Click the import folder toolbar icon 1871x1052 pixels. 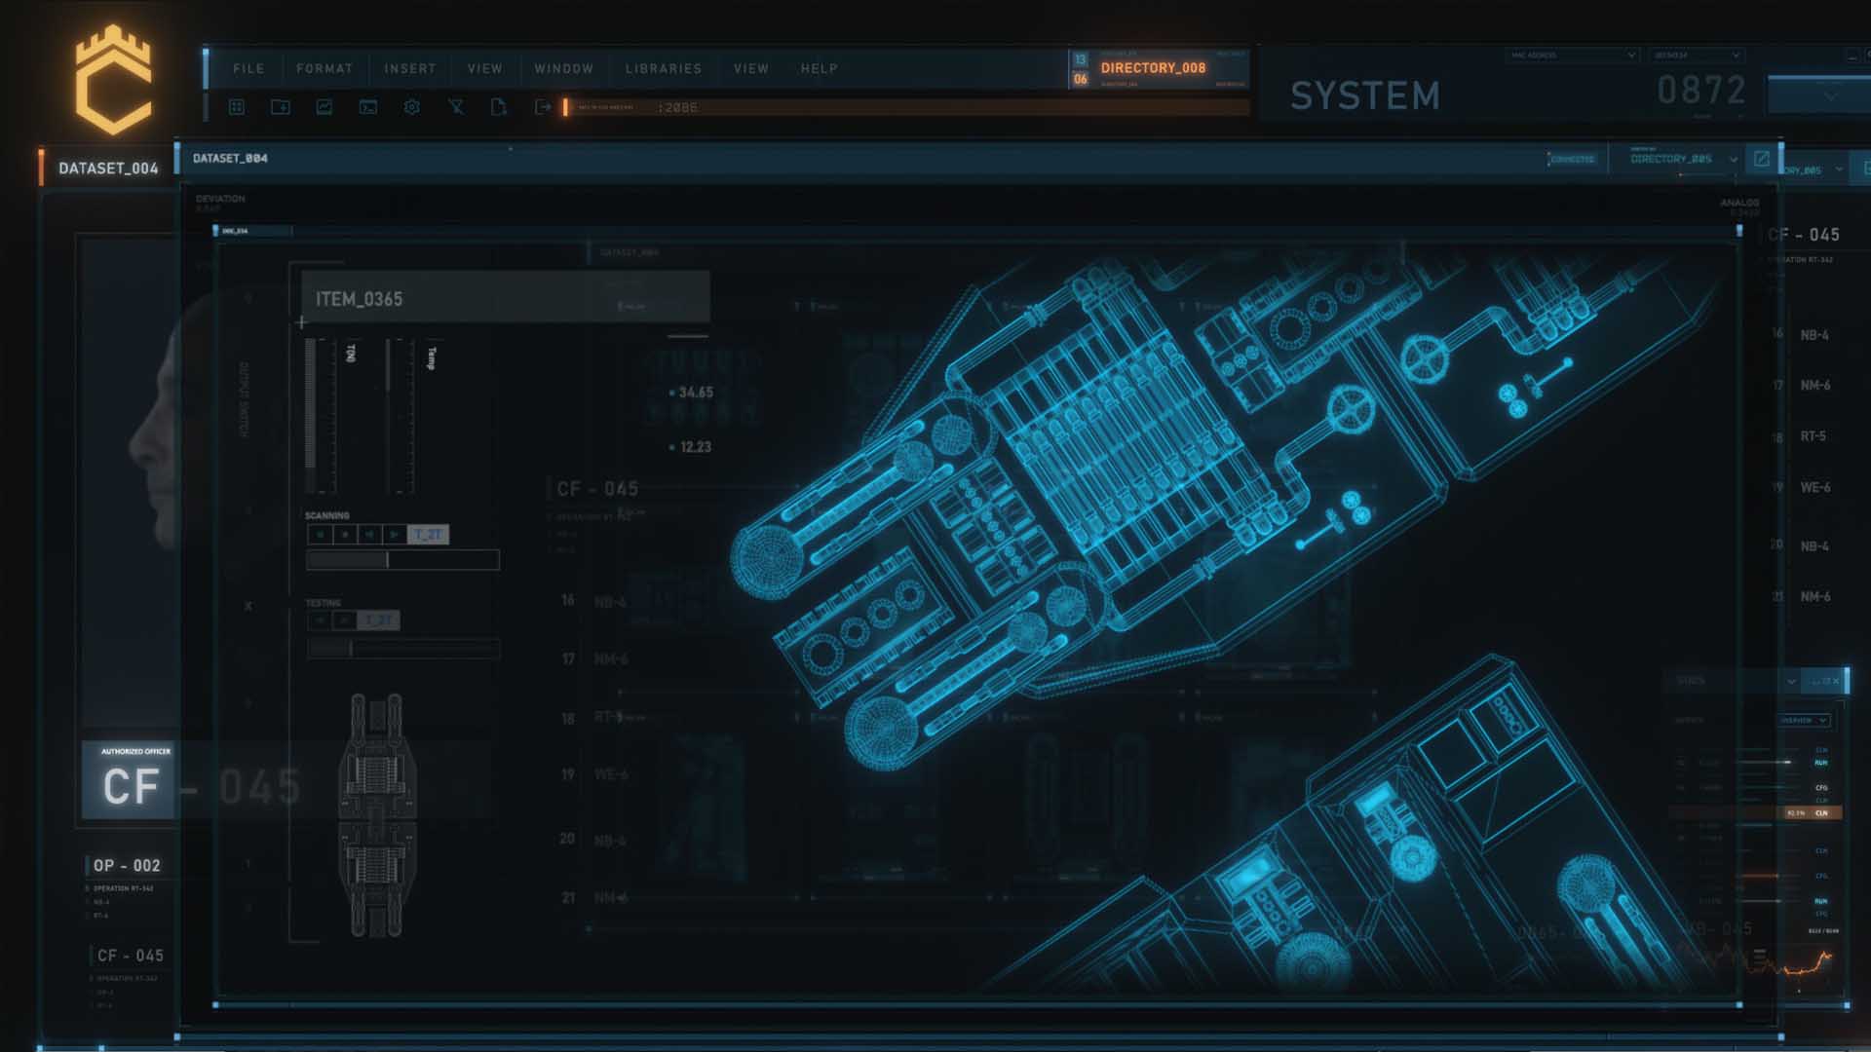(281, 107)
